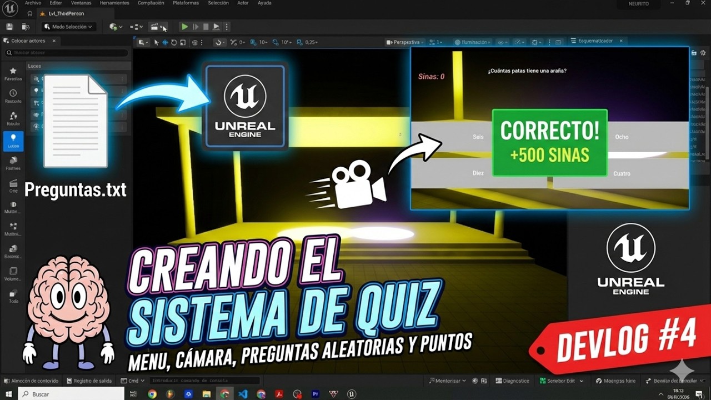
Task: Activate the rotate gizmo tool
Action: 174,42
